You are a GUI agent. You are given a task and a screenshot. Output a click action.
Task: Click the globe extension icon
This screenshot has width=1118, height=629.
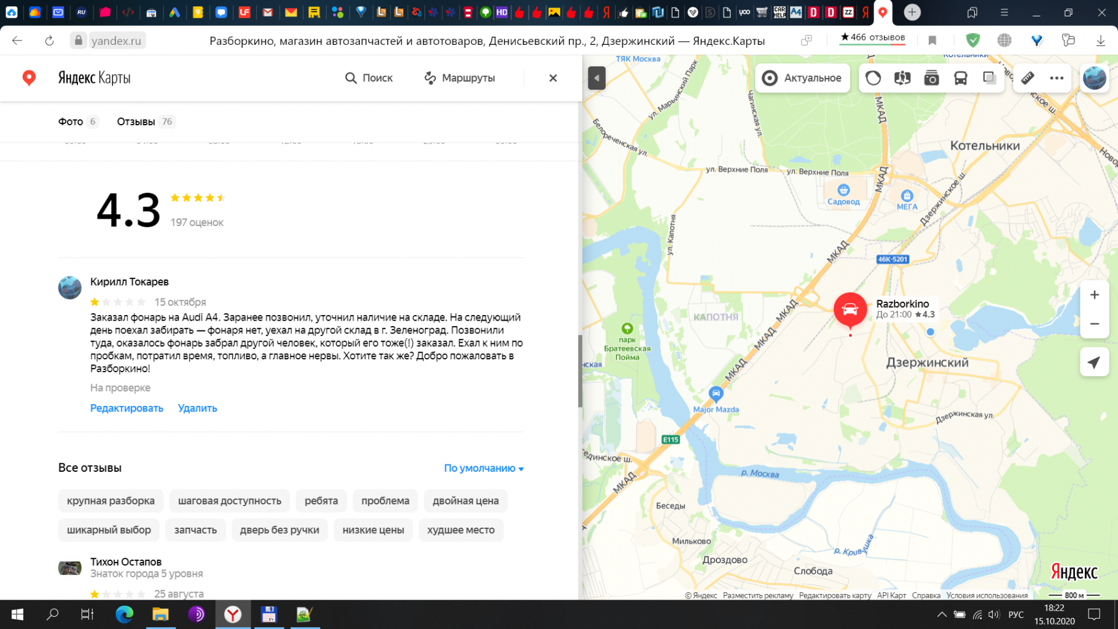click(x=1004, y=41)
